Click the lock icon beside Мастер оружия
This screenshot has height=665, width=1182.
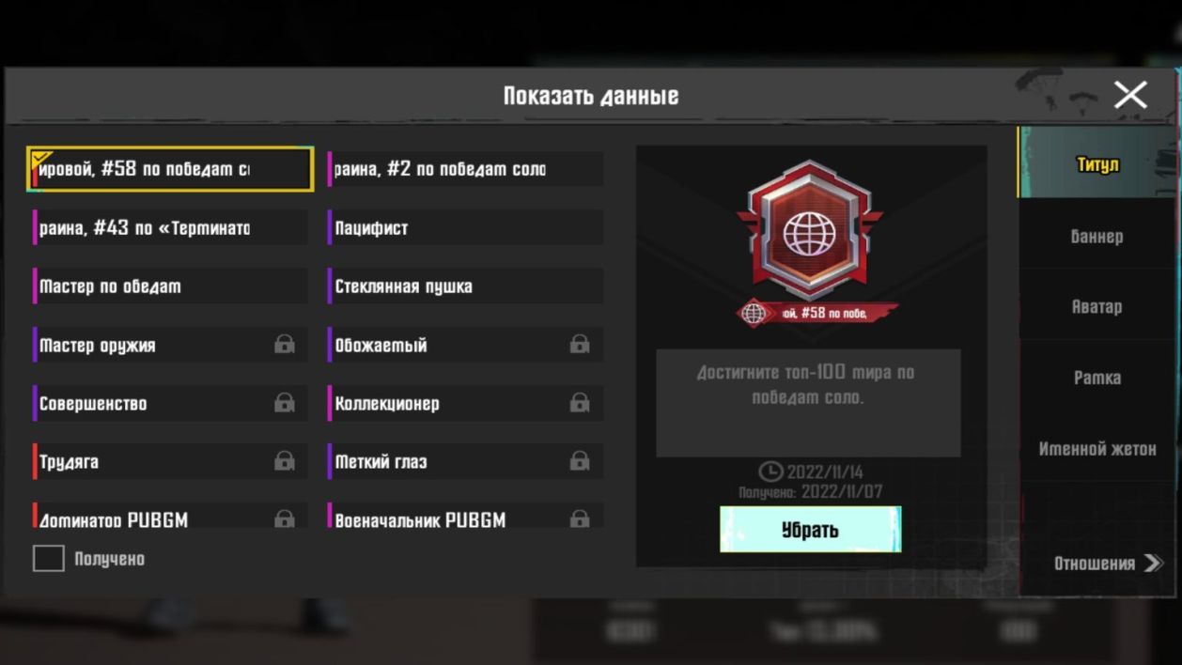(x=285, y=345)
